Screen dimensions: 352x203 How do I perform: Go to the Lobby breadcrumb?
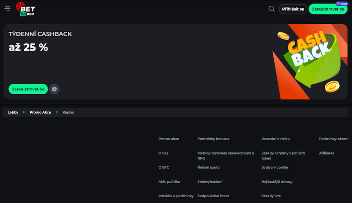pos(13,112)
